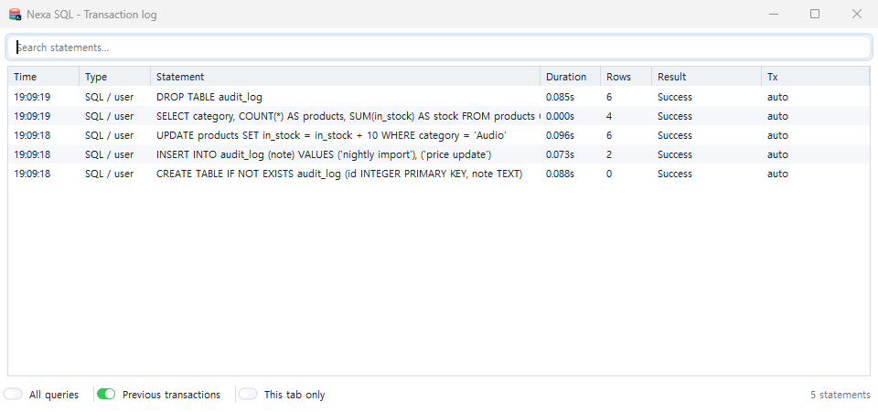This screenshot has height=412, width=878.
Task: Close the Transaction log window
Action: click(x=857, y=14)
